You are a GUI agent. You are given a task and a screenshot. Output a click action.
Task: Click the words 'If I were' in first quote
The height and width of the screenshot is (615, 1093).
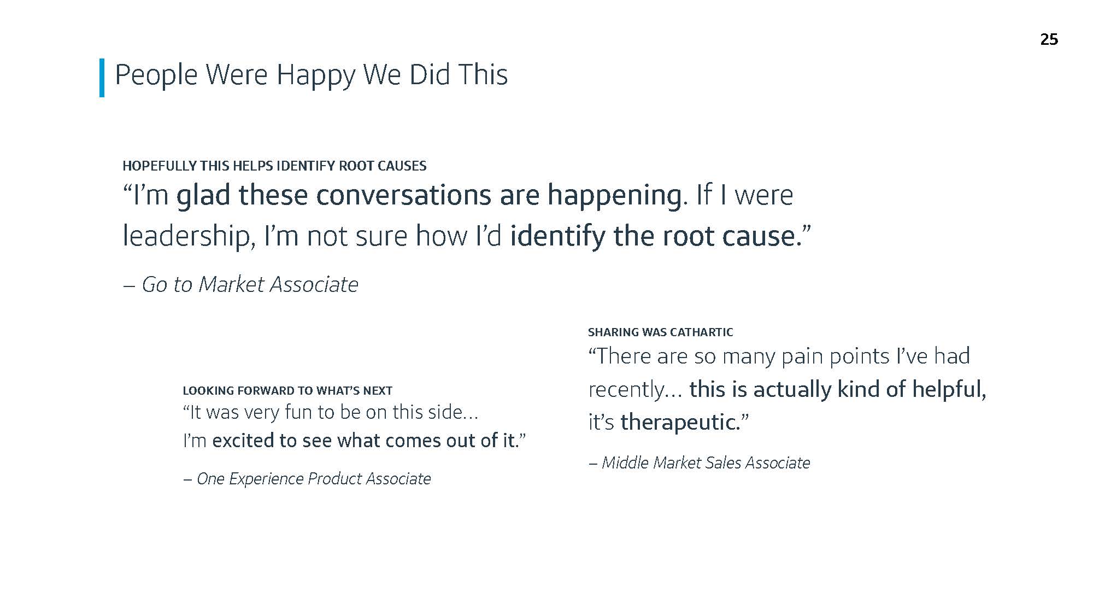tap(744, 195)
